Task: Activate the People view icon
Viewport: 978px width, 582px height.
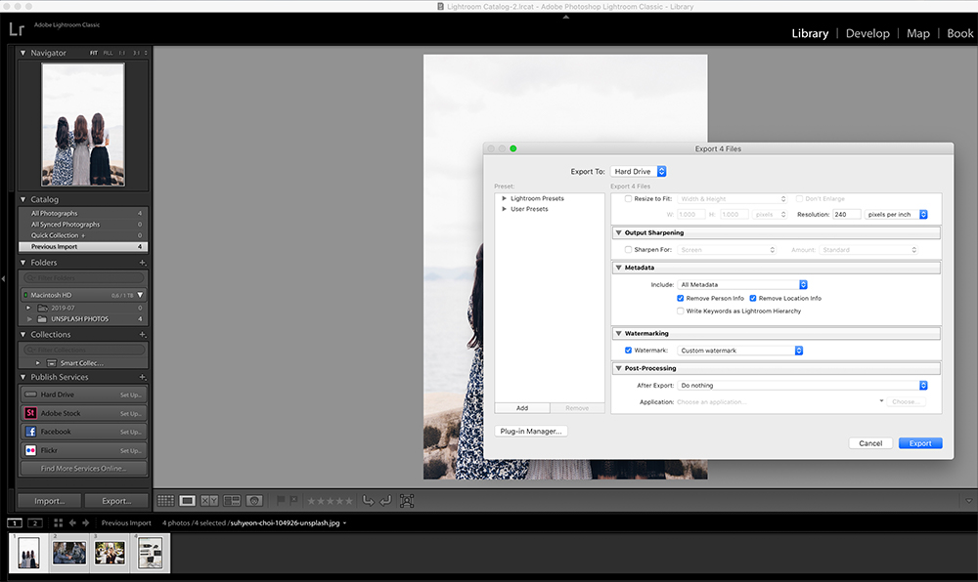Action: [253, 500]
